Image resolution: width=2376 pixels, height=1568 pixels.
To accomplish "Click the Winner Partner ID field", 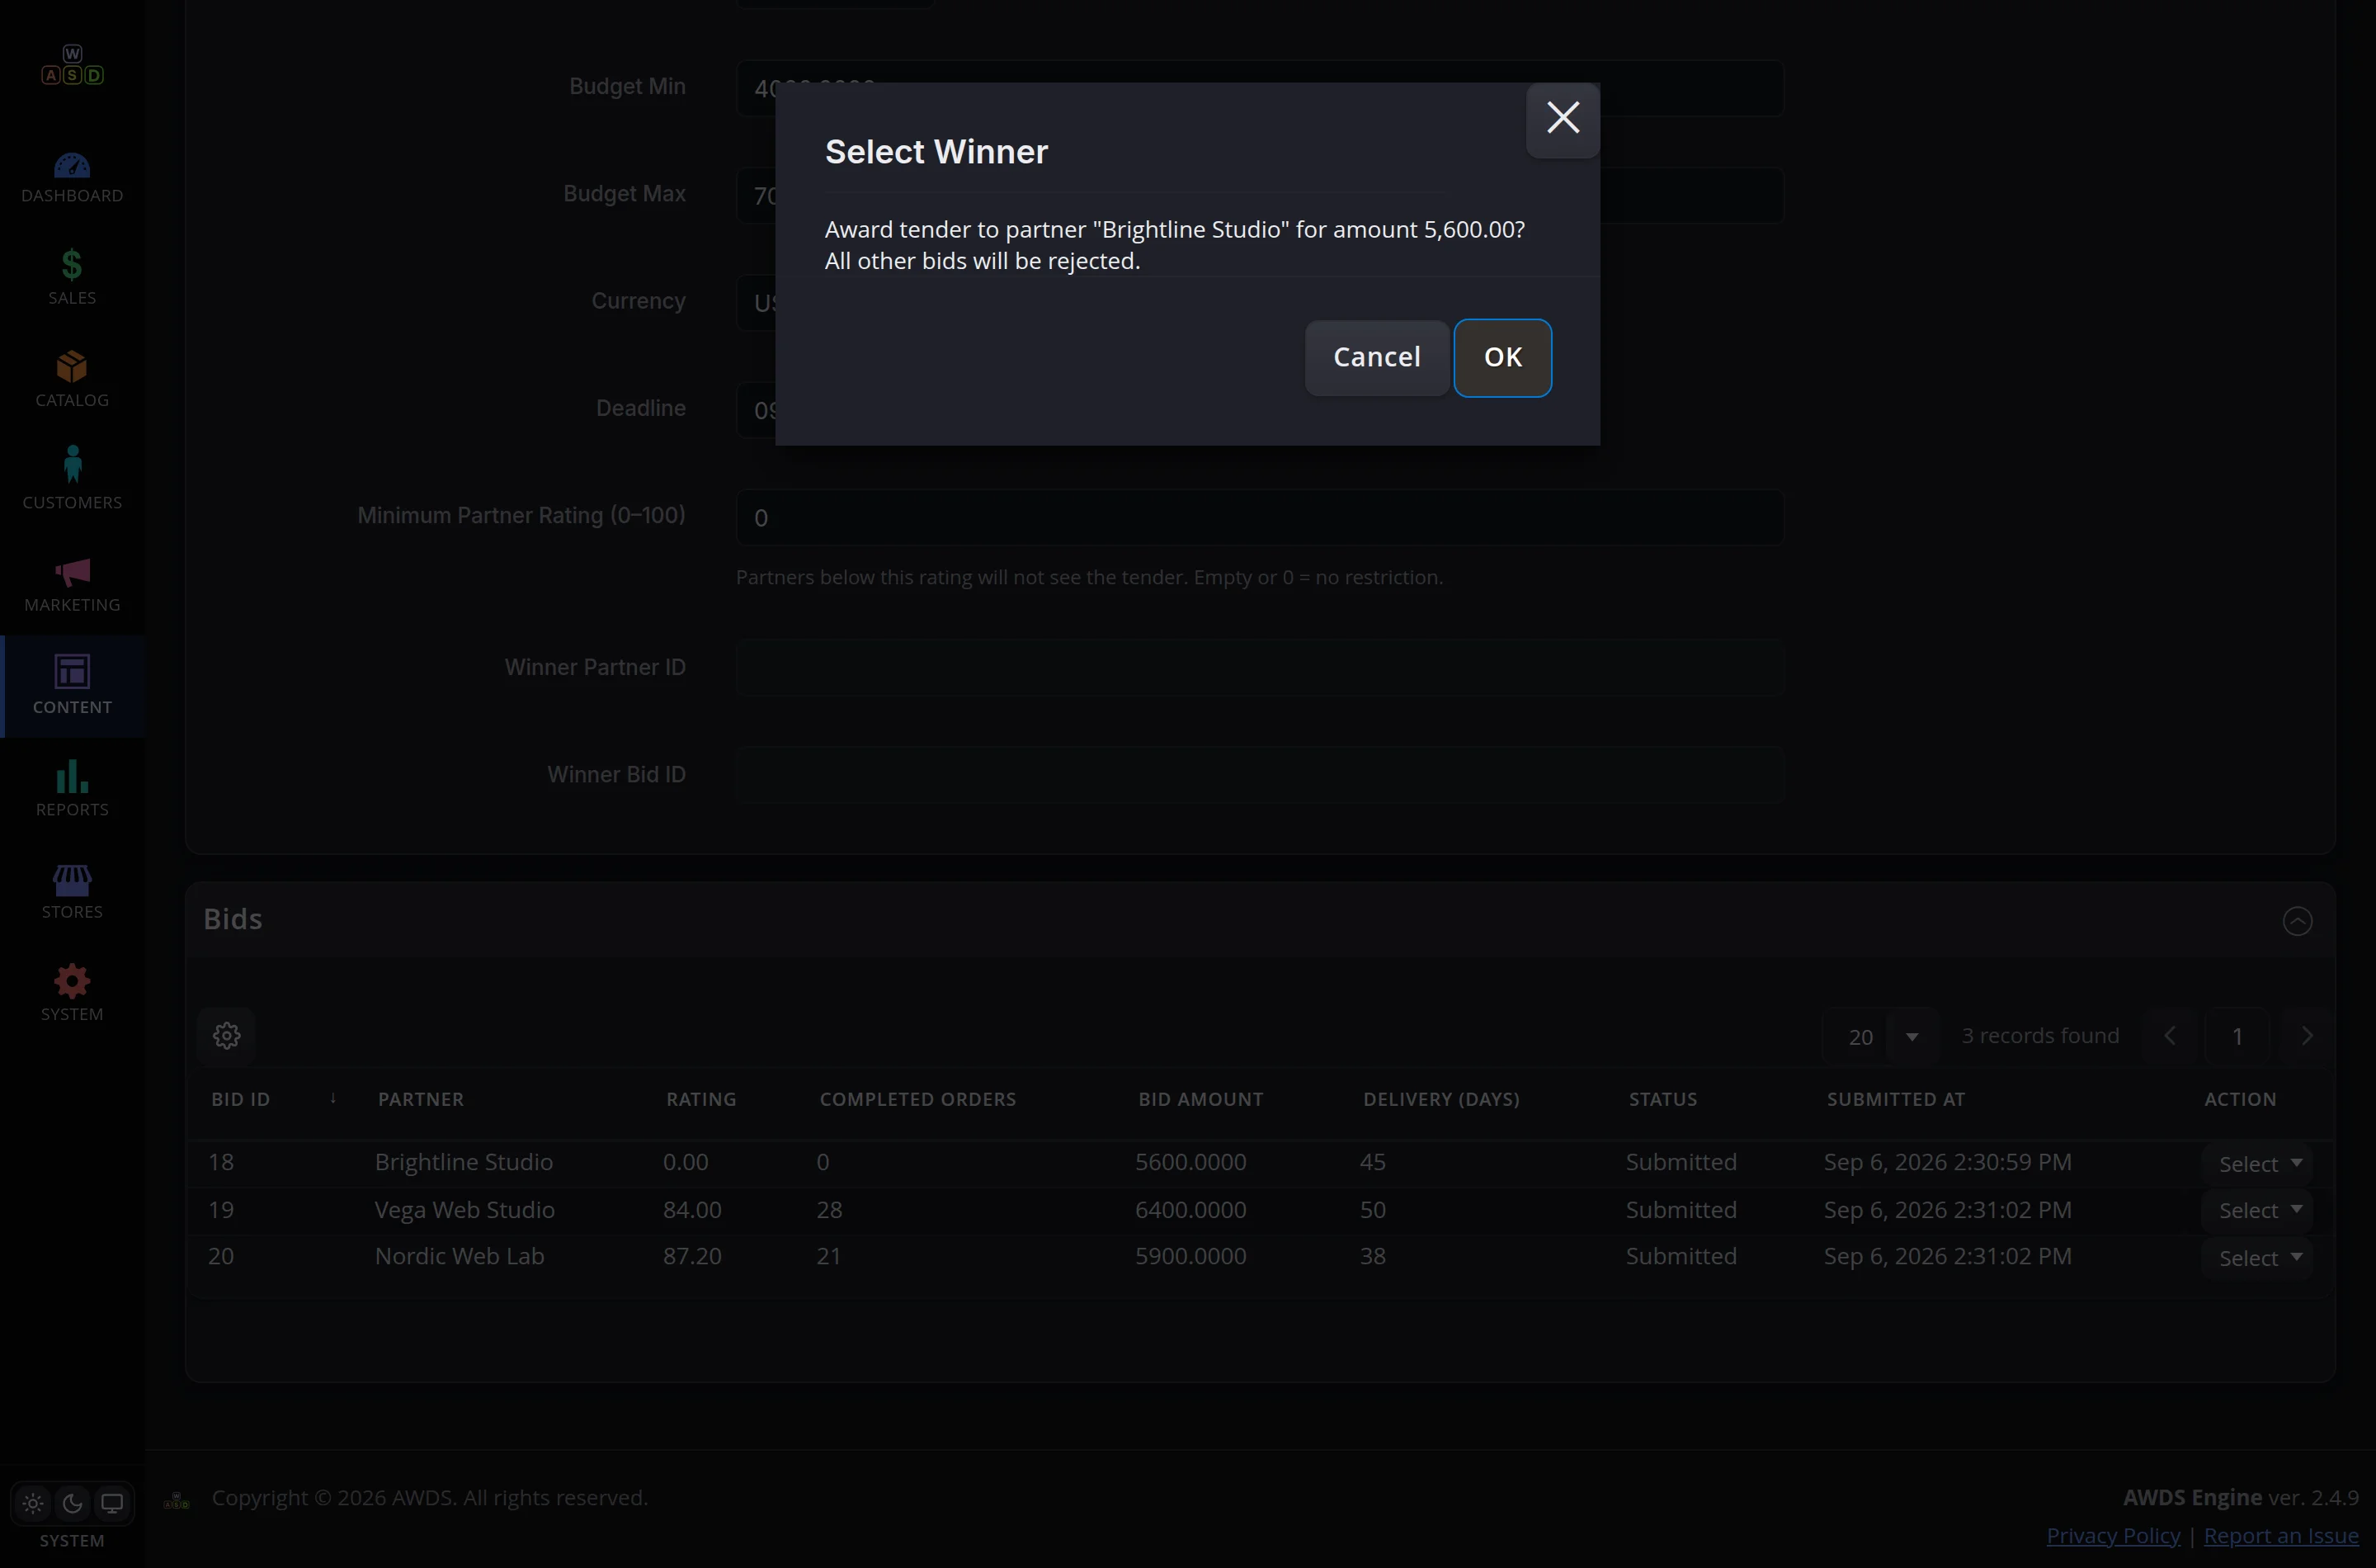I will 1260,667.
